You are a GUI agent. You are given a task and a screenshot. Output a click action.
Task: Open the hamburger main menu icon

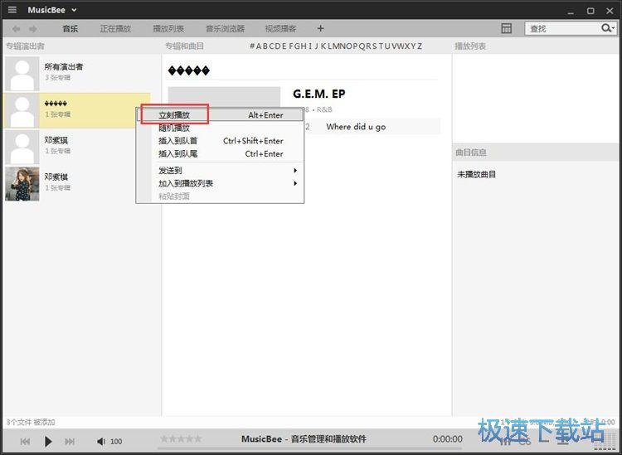point(12,9)
